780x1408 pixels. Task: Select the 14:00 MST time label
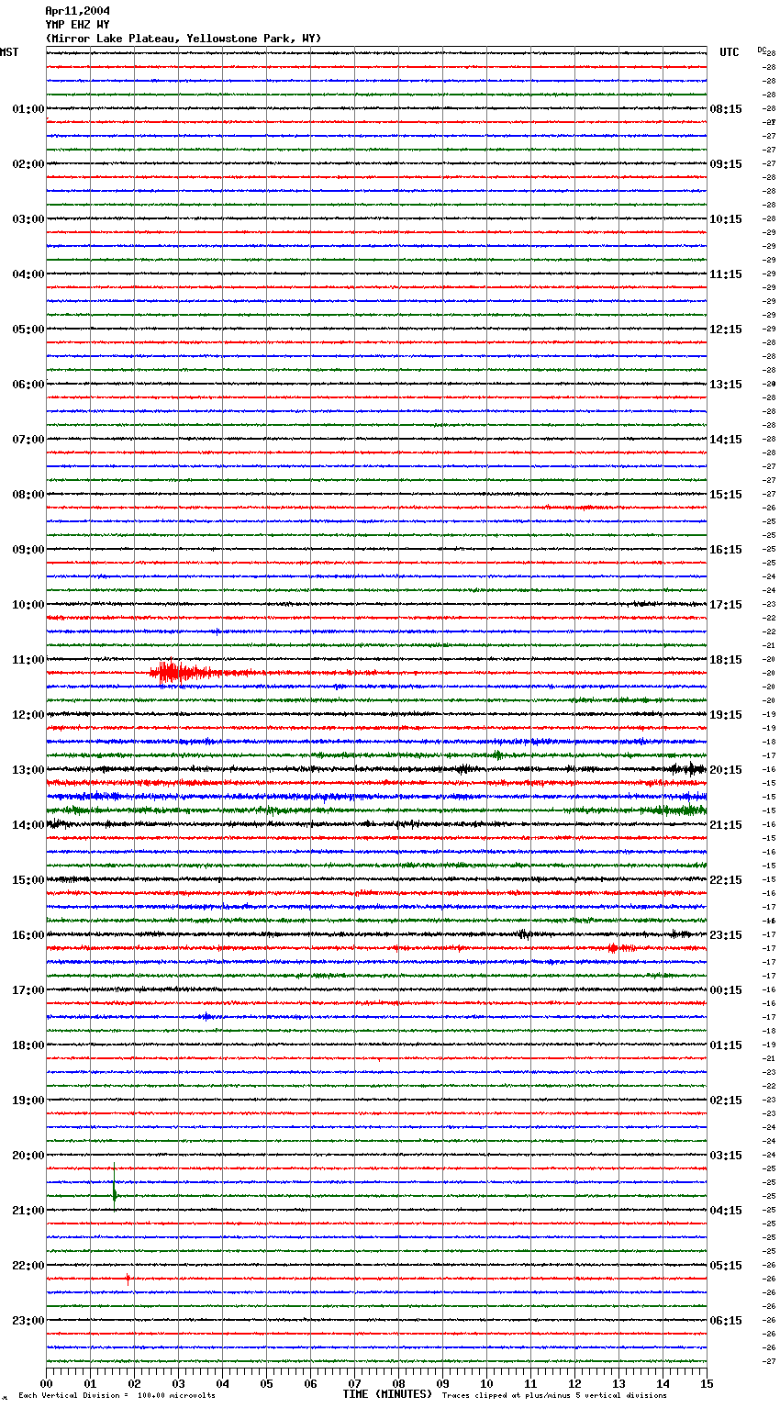pyautogui.click(x=28, y=825)
